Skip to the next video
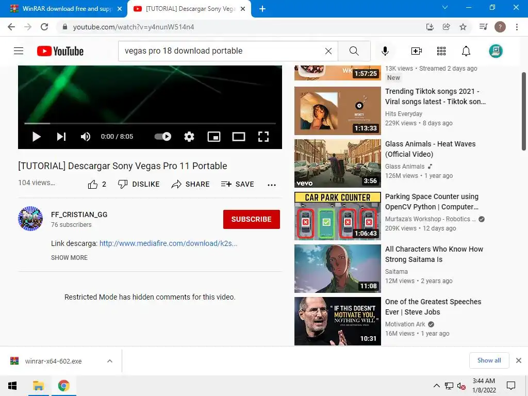The image size is (528, 396). pyautogui.click(x=61, y=136)
